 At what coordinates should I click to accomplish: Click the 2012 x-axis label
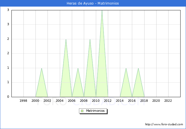(x=108, y=101)
